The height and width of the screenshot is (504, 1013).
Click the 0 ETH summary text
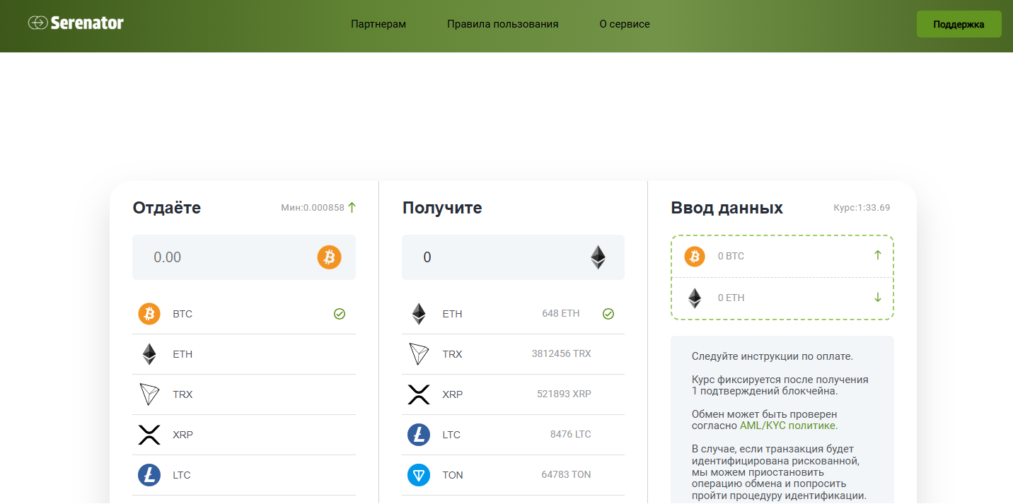point(731,298)
